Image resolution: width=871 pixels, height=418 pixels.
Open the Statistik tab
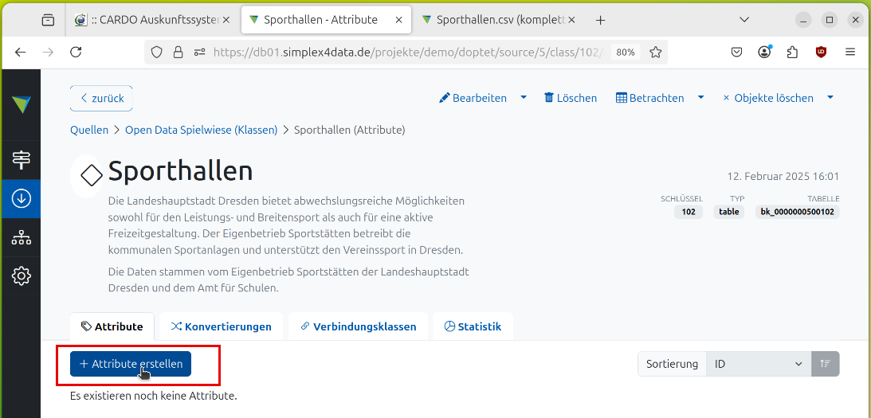point(473,326)
